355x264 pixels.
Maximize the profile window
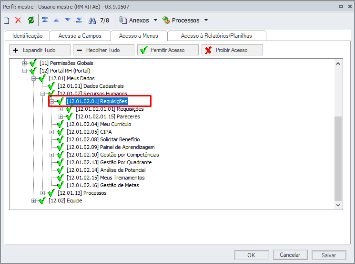point(341,7)
